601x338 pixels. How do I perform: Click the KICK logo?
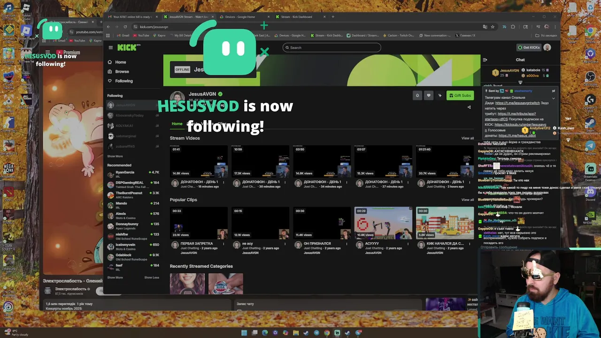(128, 47)
